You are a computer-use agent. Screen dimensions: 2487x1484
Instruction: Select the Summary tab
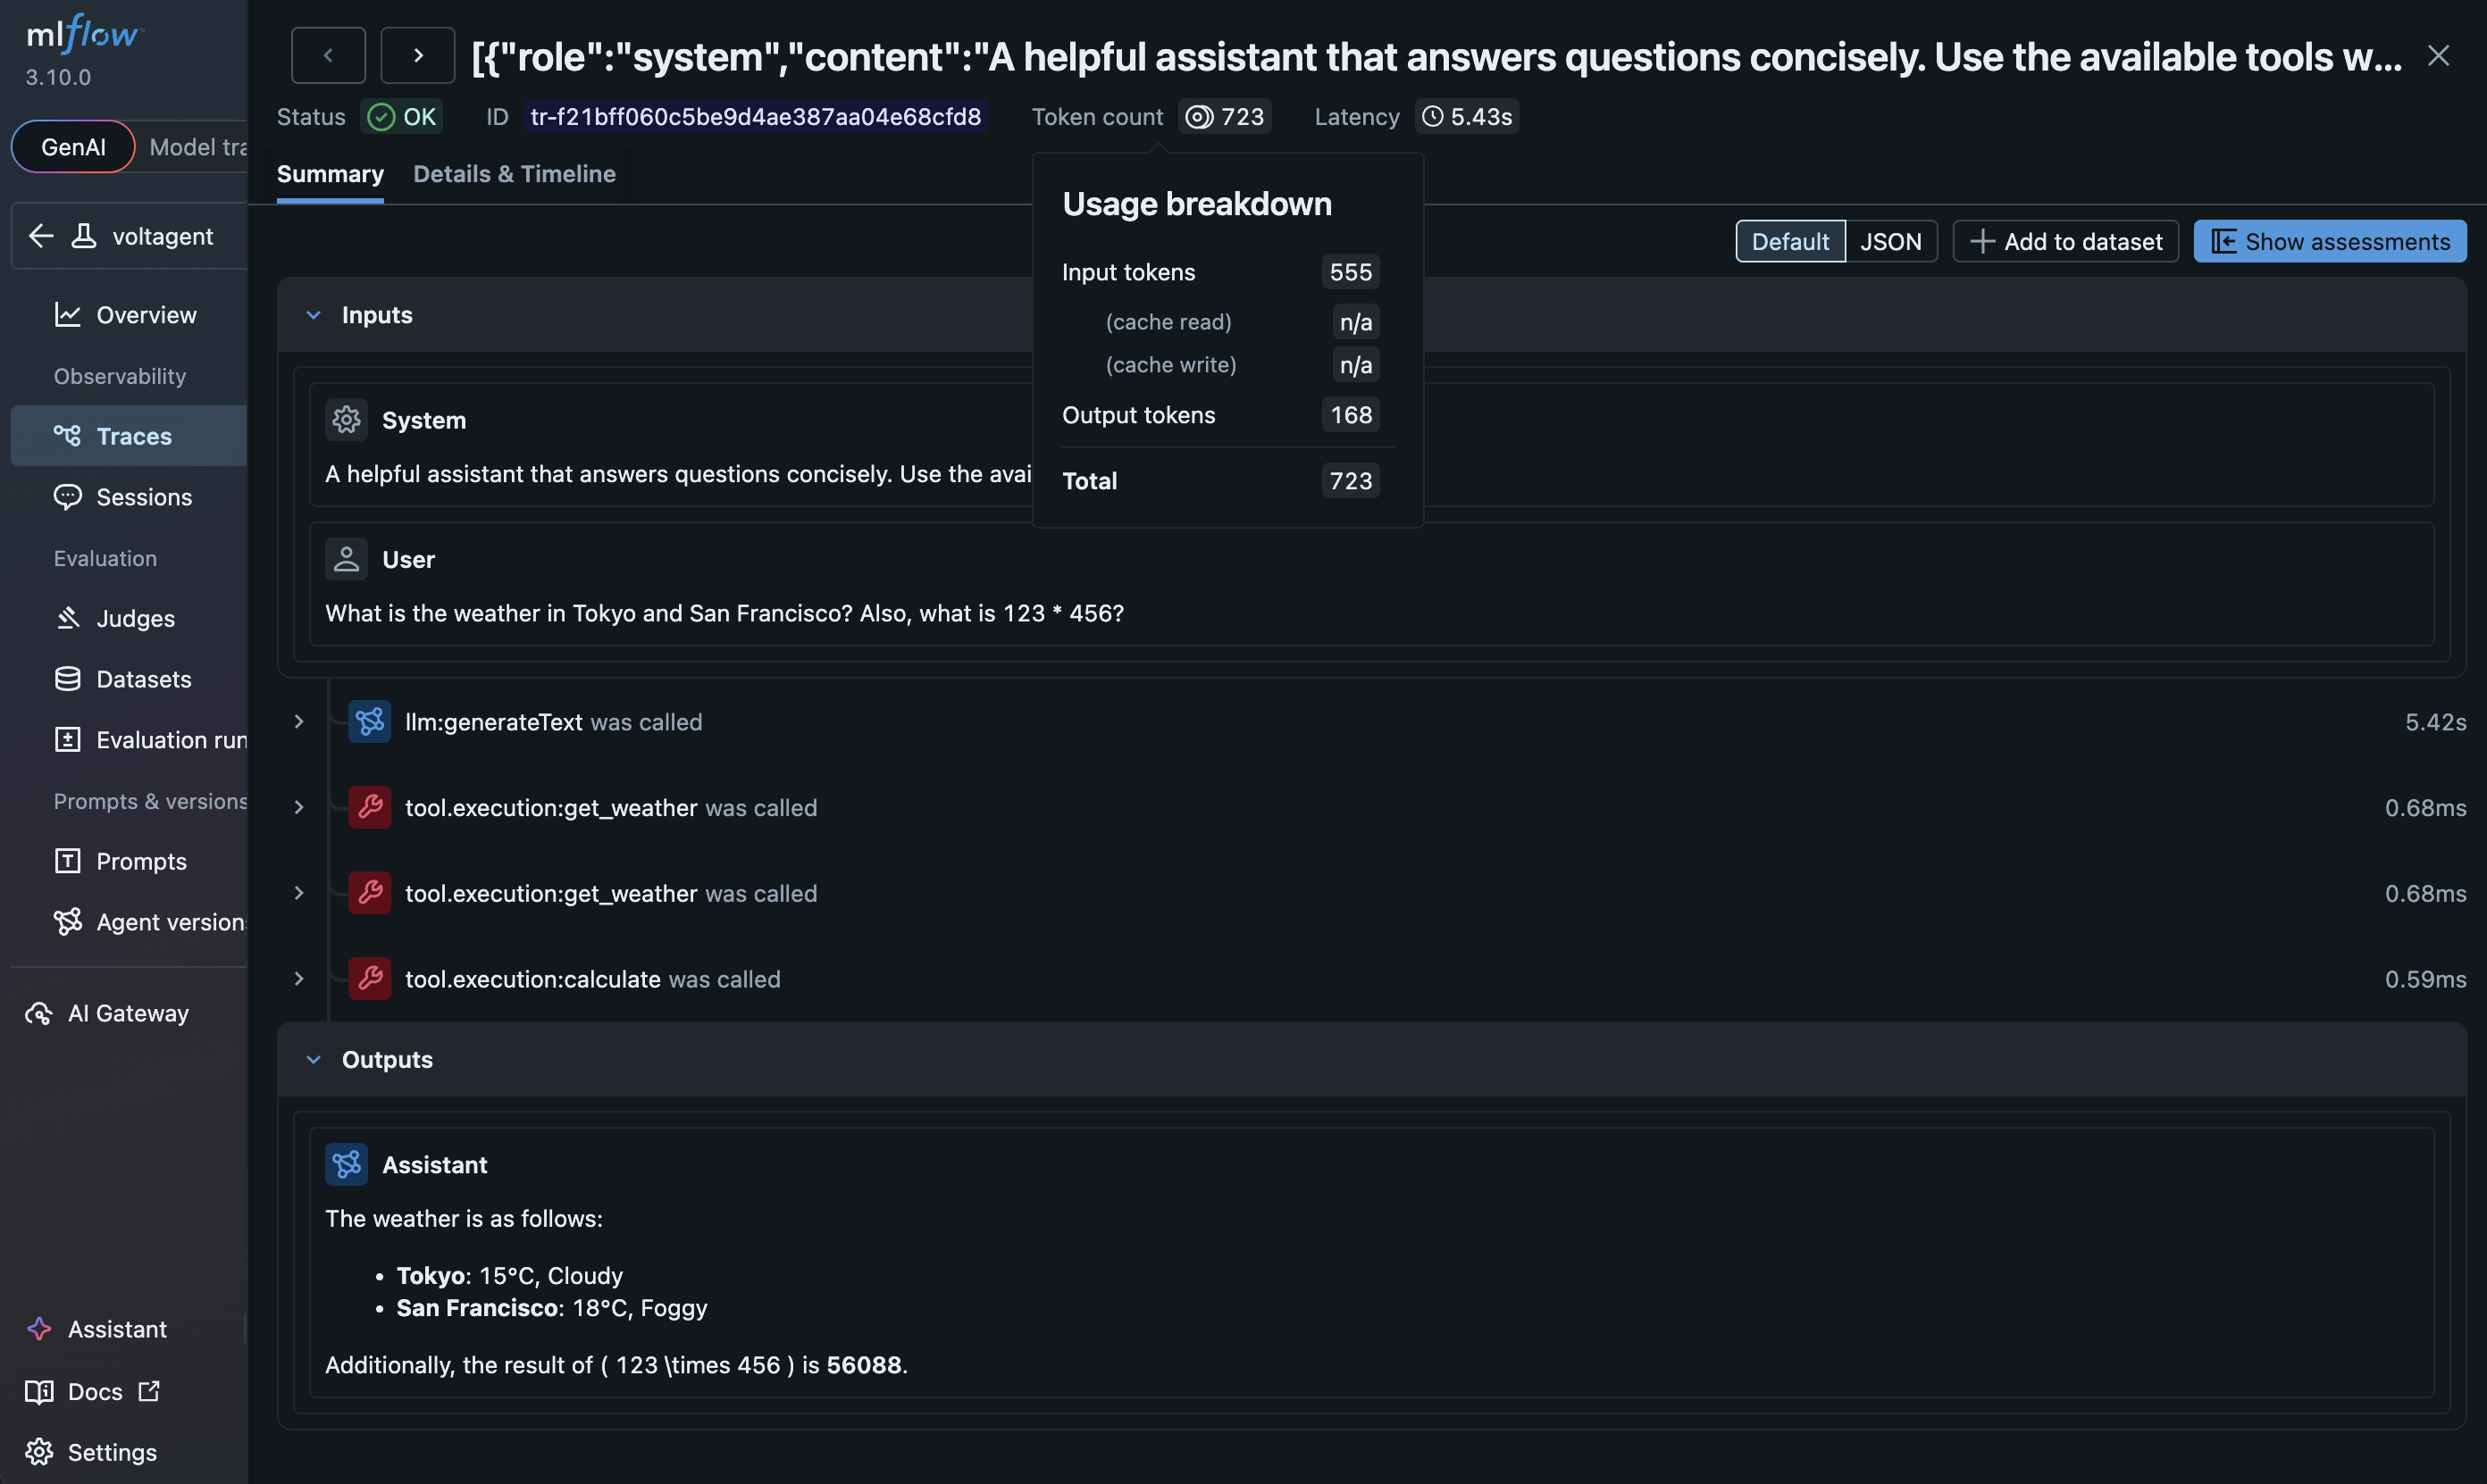pos(329,174)
